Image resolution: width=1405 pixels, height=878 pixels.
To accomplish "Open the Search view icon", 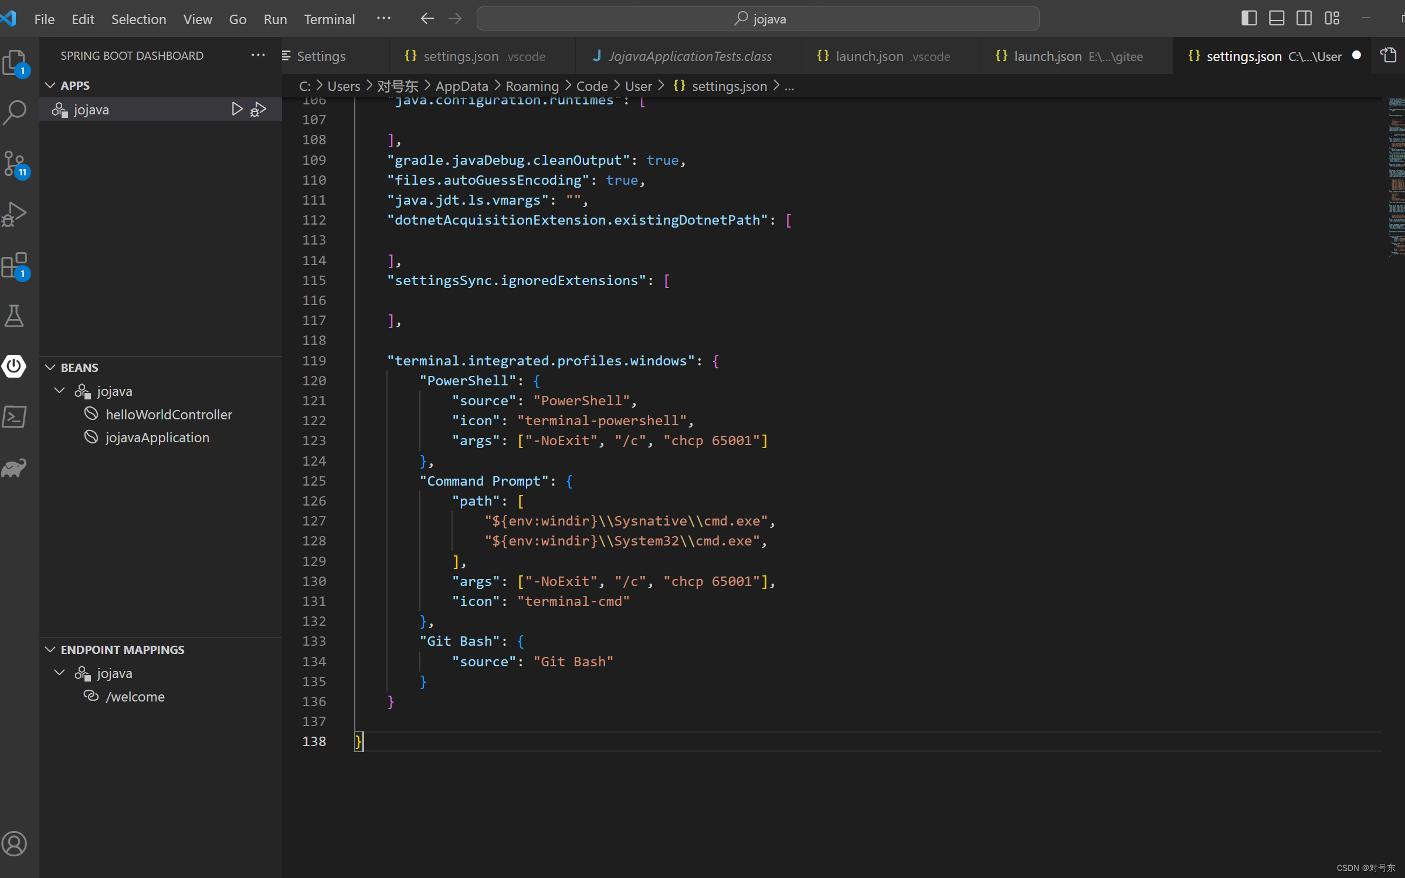I will [x=14, y=112].
